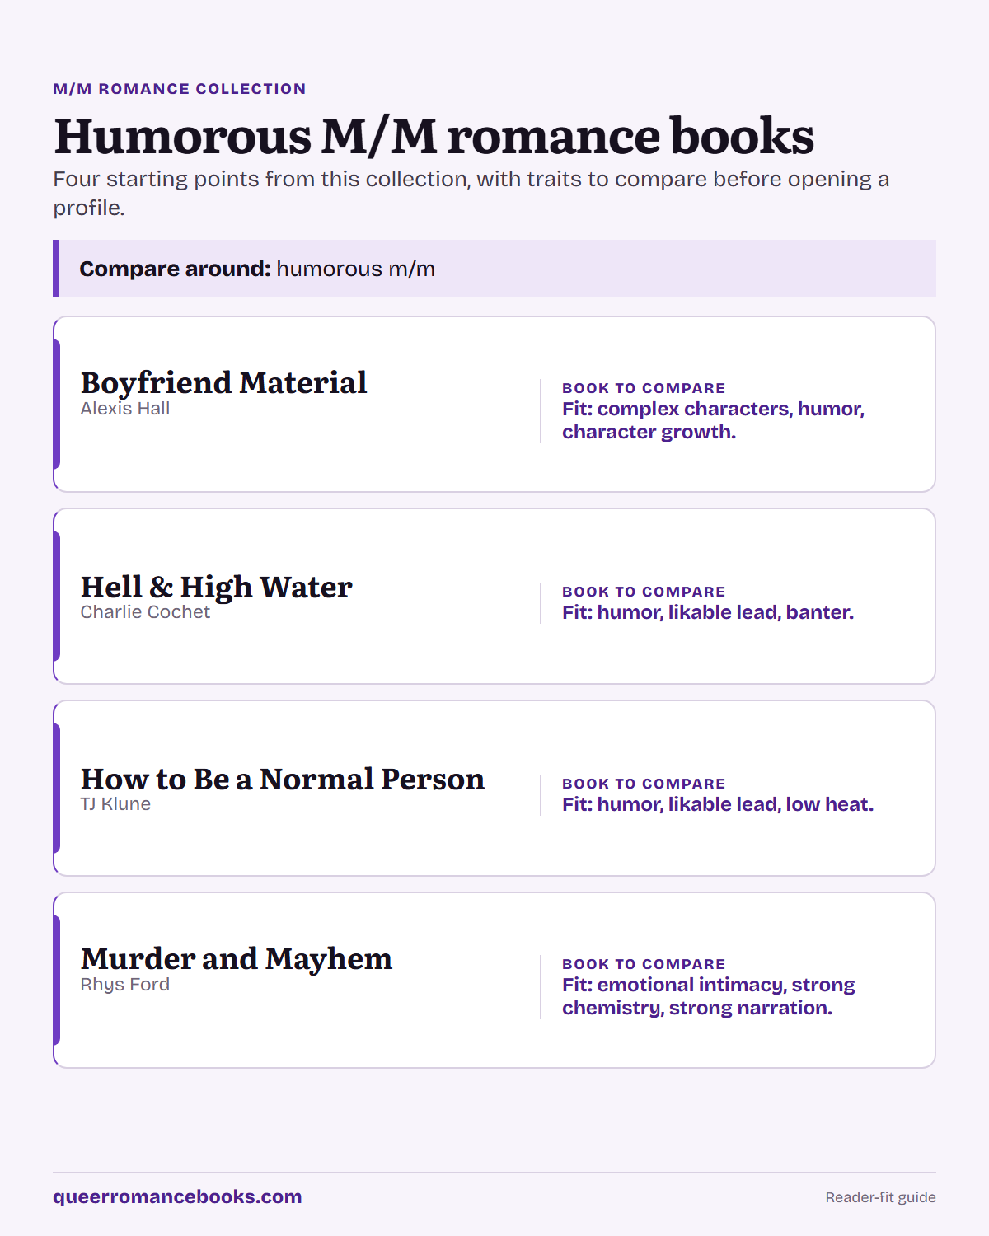Visit queerromancebooks.com footer link
Viewport: 989px width, 1236px height.
177,1196
